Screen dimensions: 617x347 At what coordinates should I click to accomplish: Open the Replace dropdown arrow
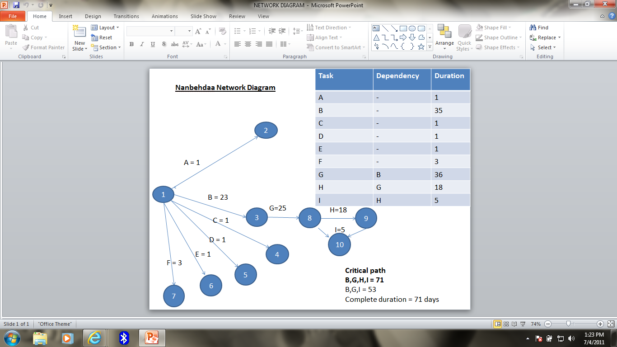[559, 38]
